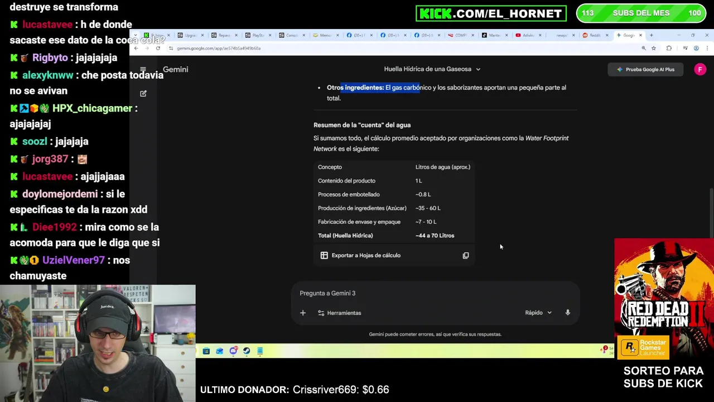Close the active Google Gemini tab
This screenshot has height=402, width=714.
coord(640,35)
